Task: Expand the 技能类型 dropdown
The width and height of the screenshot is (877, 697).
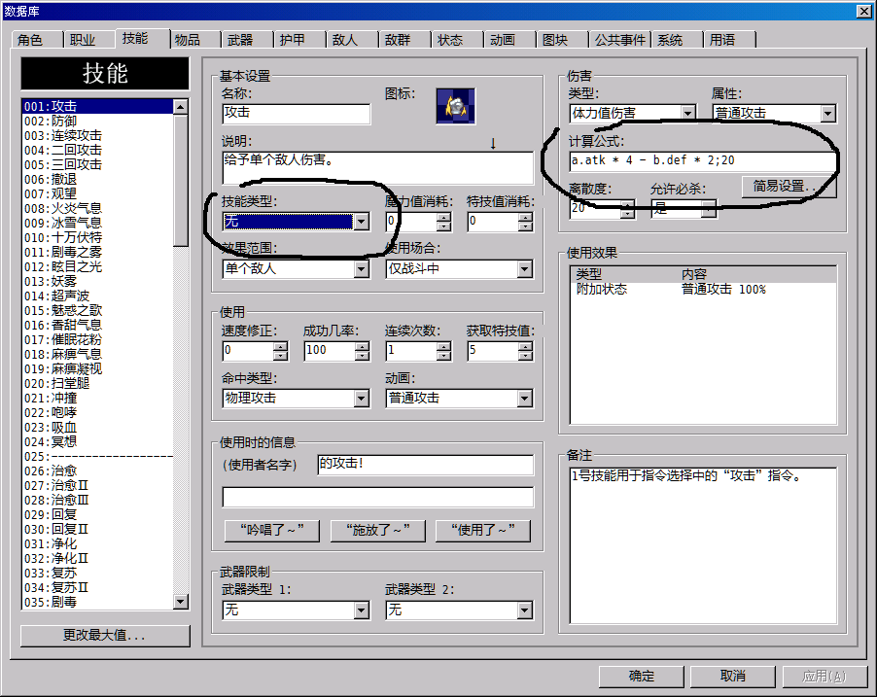Action: point(362,222)
